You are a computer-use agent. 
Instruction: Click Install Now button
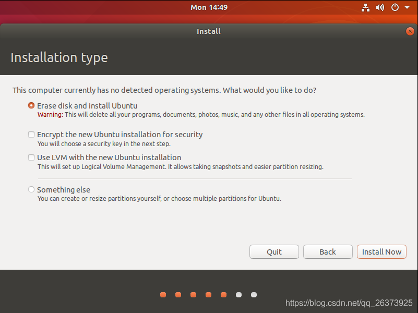[381, 252]
